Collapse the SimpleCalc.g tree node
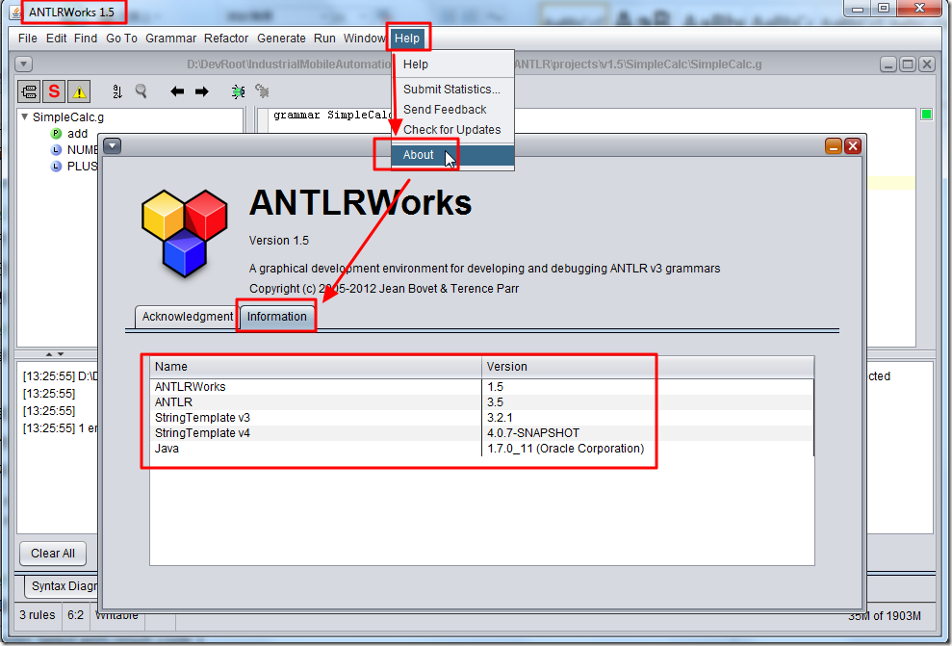The height and width of the screenshot is (646, 952). coord(25,116)
